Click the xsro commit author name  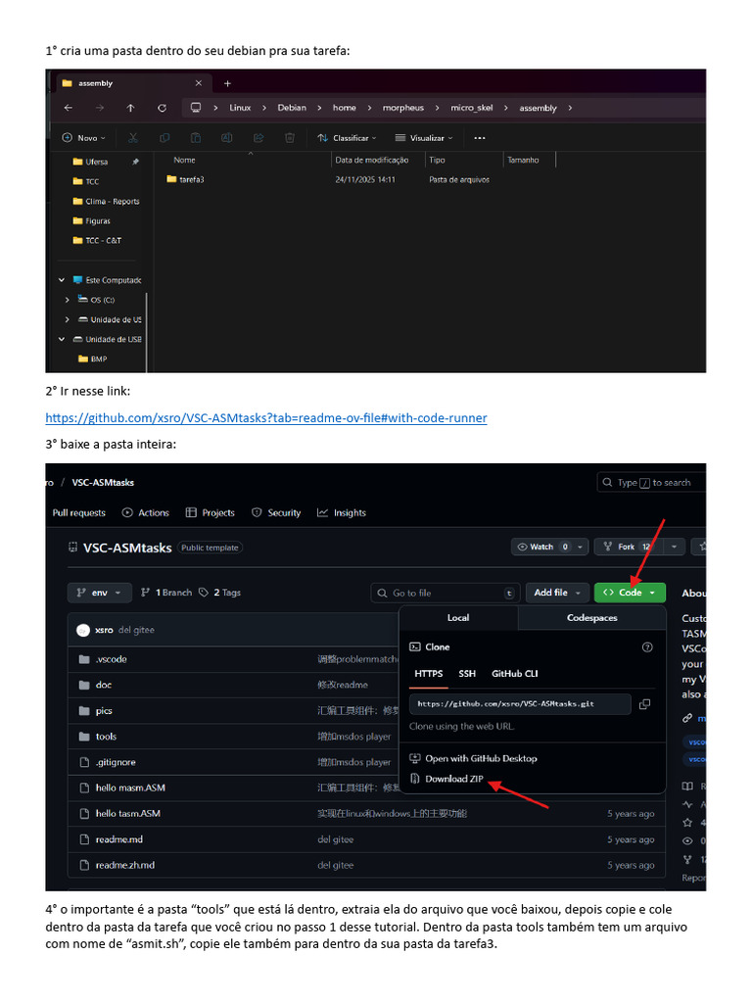[104, 630]
